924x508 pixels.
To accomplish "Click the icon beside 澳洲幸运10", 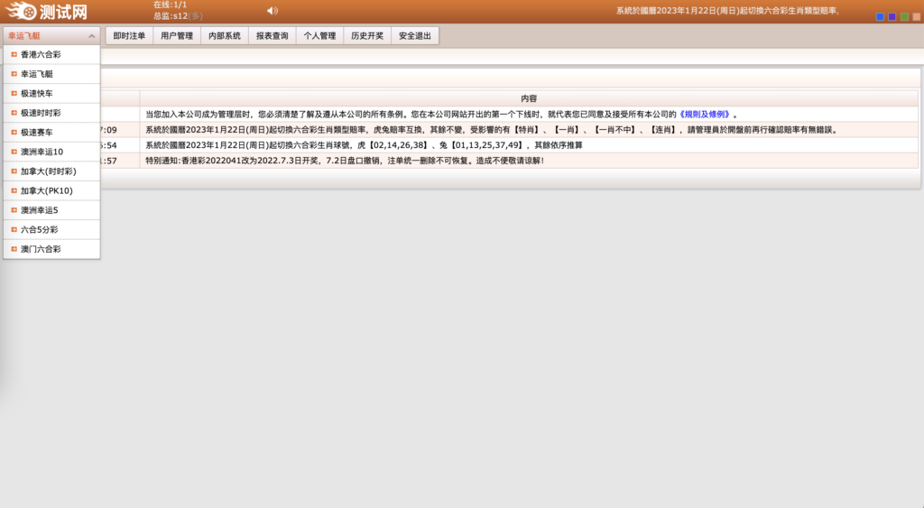I will coord(14,152).
